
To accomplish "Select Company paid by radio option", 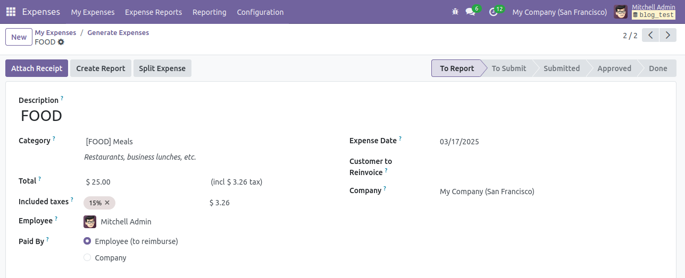I will [87, 258].
